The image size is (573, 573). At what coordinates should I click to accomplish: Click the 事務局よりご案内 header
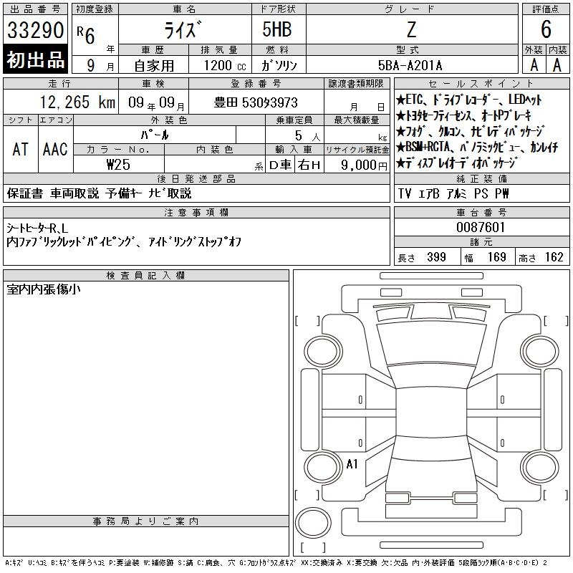tap(146, 521)
